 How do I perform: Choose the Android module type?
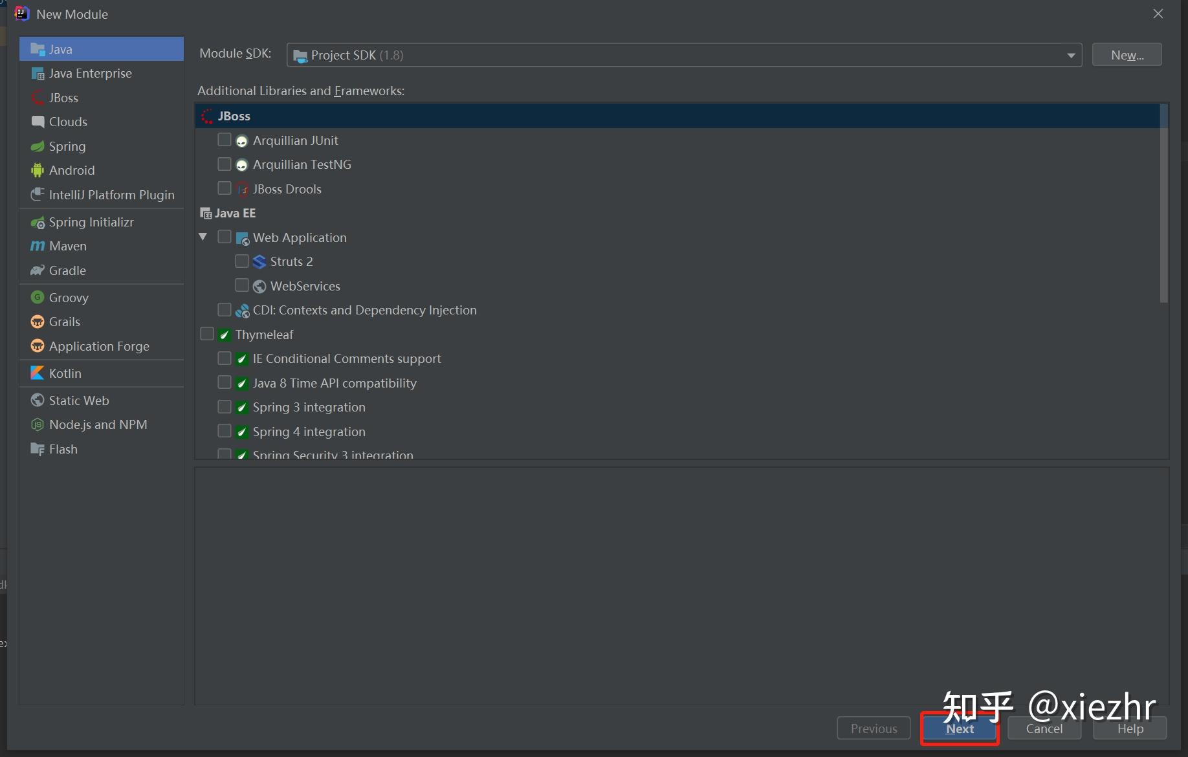pos(71,170)
